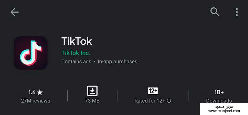View the 27M reviews
Viewport: 248px width, 115px height.
[x=36, y=101]
